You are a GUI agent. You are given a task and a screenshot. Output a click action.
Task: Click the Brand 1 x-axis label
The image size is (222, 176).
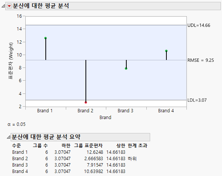45,111
